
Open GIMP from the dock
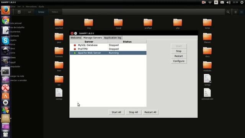[x=5, y=61]
